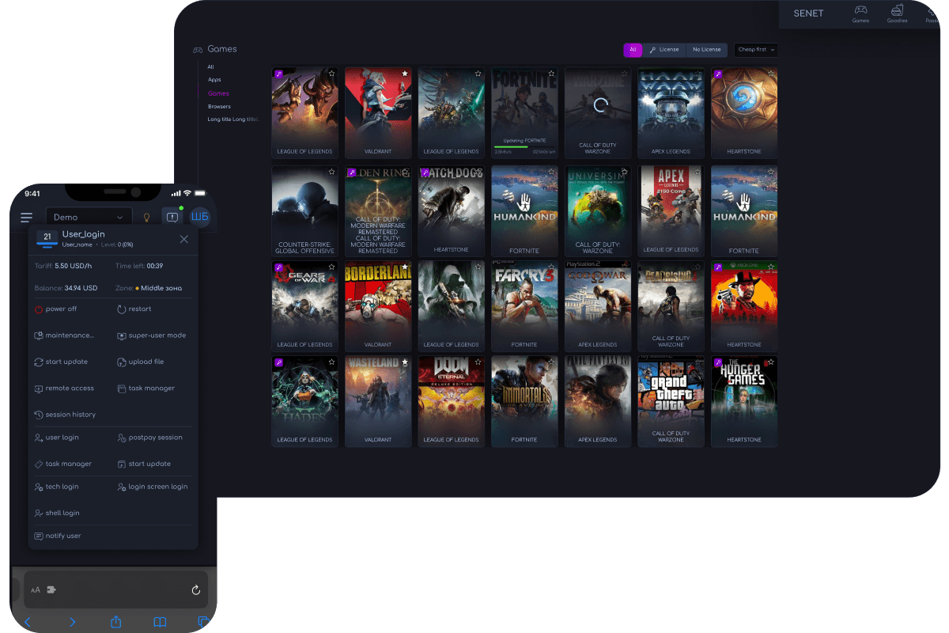This screenshot has width=949, height=633.
Task: View session history
Action: click(x=65, y=415)
